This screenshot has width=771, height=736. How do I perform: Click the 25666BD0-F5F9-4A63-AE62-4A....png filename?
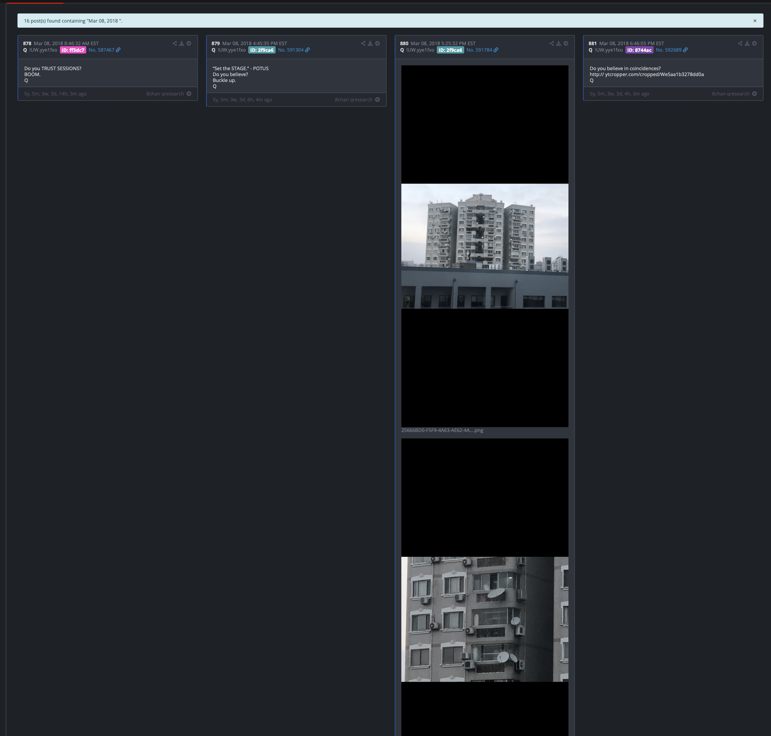[x=442, y=430]
